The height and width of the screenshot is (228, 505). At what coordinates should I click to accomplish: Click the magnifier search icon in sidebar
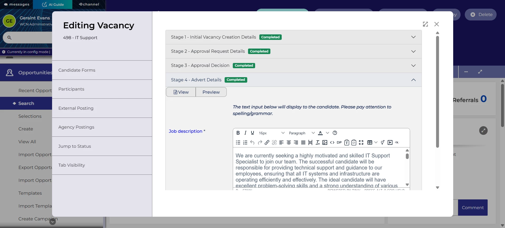(9, 38)
